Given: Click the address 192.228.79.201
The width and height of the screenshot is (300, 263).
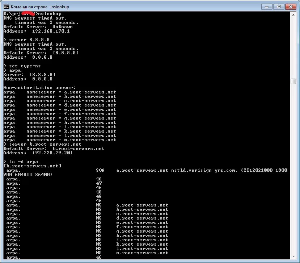Looking at the screenshot, I should pyautogui.click(x=52, y=153).
